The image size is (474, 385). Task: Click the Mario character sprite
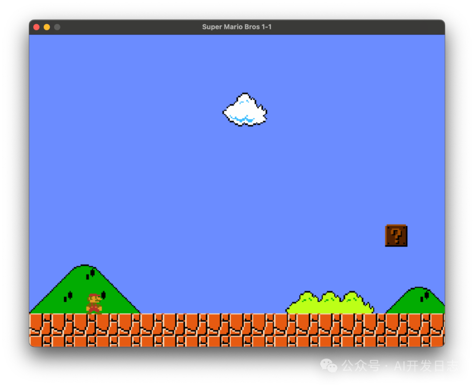click(94, 304)
